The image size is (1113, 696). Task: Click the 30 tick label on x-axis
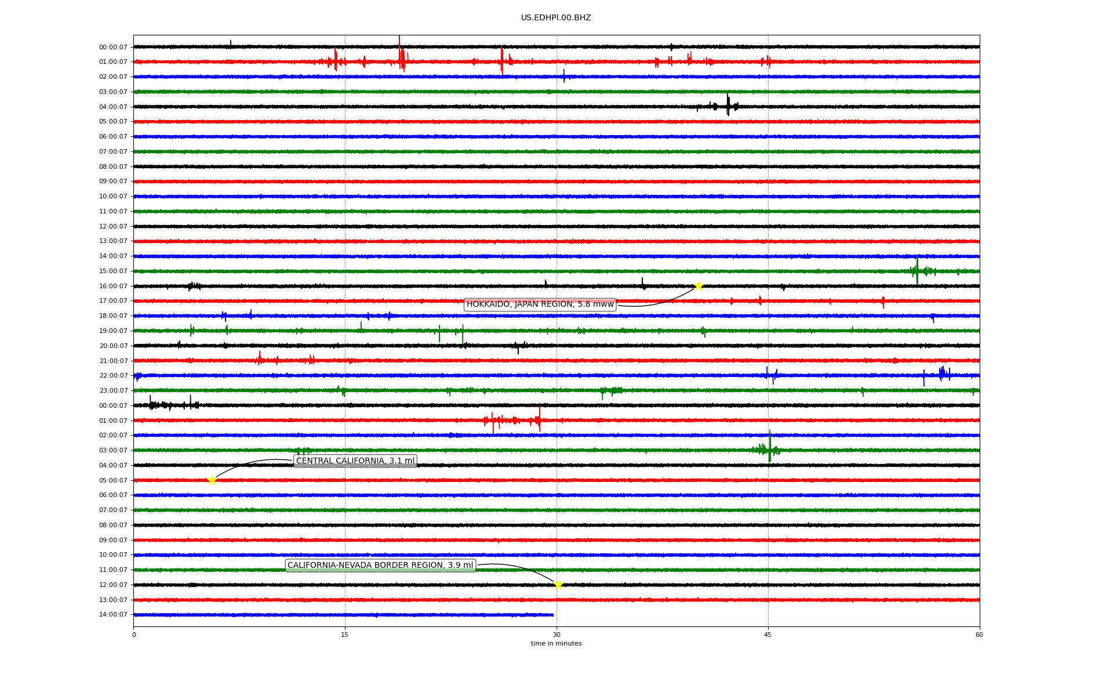point(556,635)
